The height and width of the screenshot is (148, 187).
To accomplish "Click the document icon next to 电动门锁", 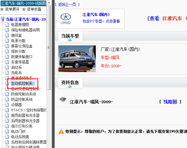I will 7,131.
